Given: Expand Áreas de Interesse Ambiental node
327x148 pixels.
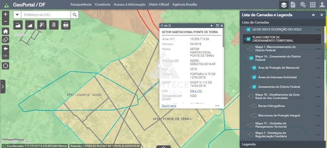Looking at the screenshot, I should point(251,77).
